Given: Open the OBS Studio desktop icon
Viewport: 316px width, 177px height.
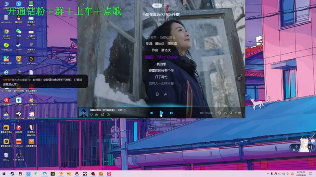Looking at the screenshot, I should click(x=19, y=157).
